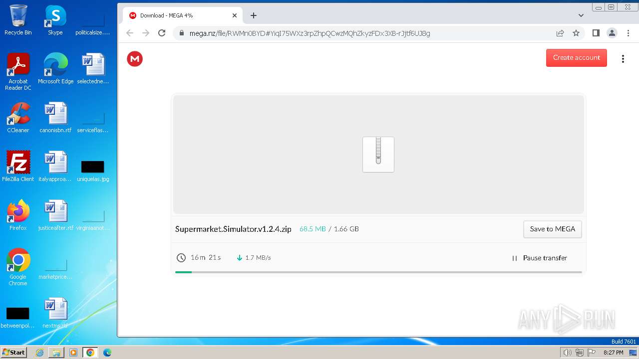Click the Create account button
This screenshot has width=639, height=359.
[x=577, y=58]
